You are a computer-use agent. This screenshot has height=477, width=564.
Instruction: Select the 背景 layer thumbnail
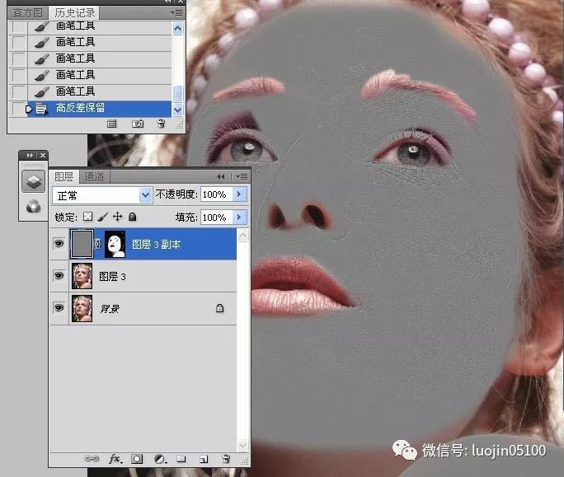pyautogui.click(x=82, y=308)
